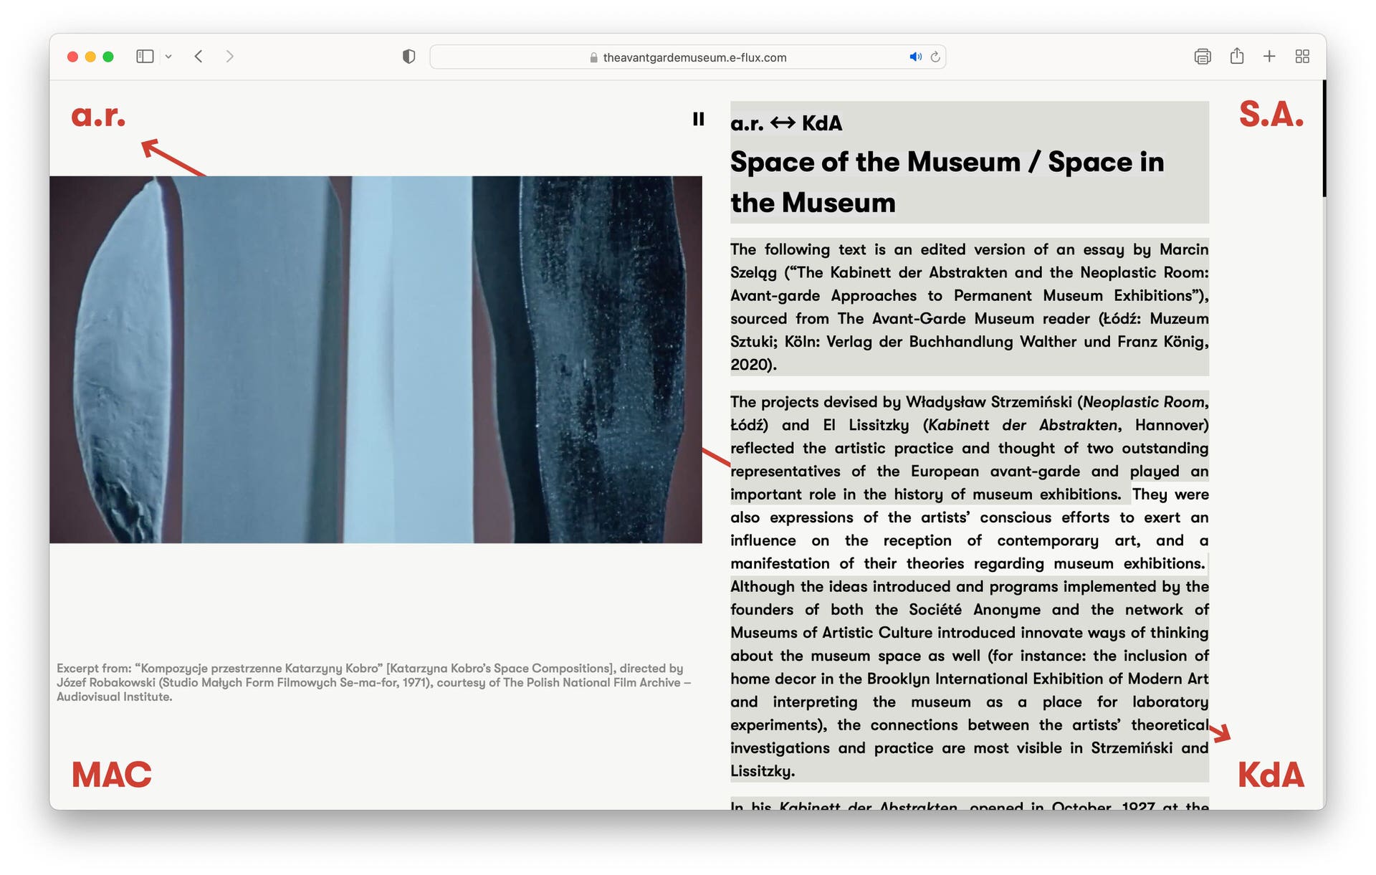Go forward with the forward arrow

[x=229, y=57]
